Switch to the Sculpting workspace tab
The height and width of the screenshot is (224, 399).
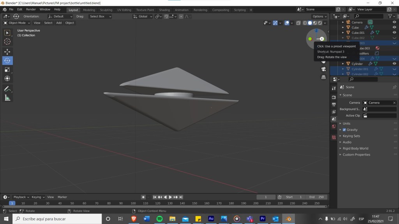click(106, 10)
